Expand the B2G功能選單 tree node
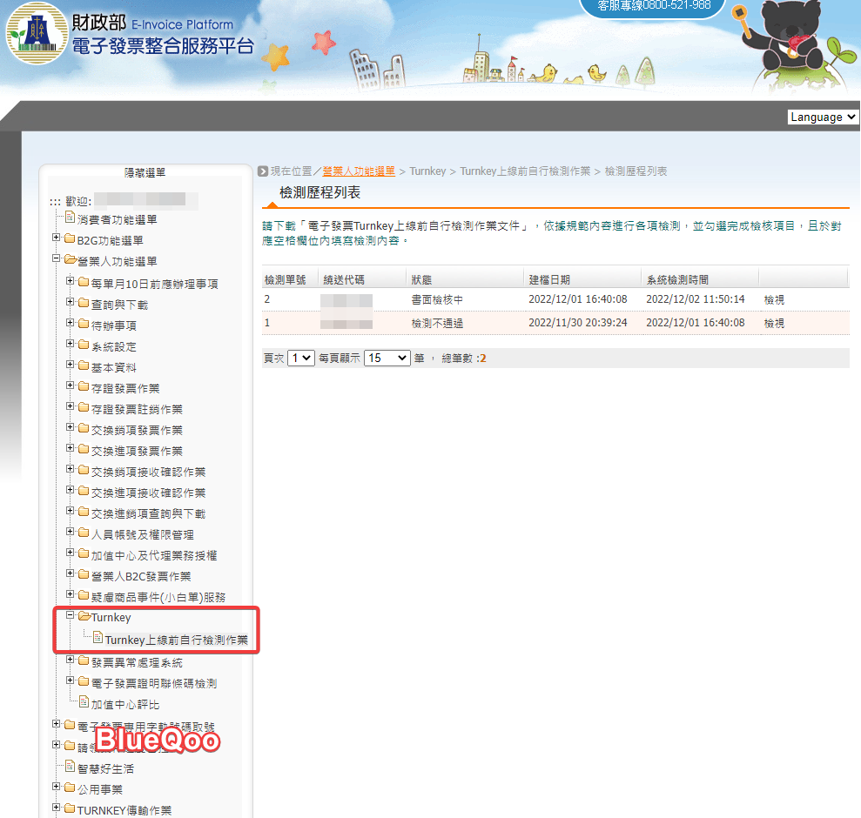The image size is (861, 818). tap(57, 239)
